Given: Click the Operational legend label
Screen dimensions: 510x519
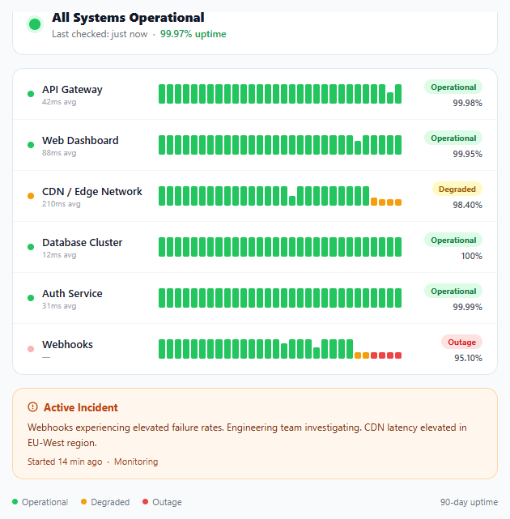Looking at the screenshot, I should coord(45,502).
